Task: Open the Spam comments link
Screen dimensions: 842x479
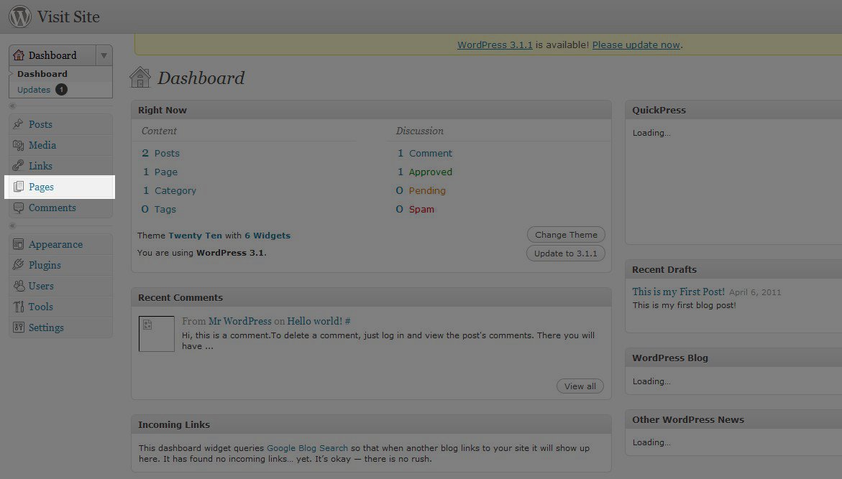Action: tap(421, 210)
